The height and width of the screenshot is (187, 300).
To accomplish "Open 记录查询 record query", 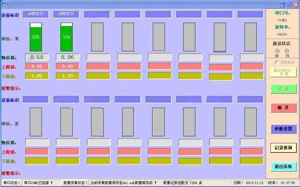I will coord(283,148).
